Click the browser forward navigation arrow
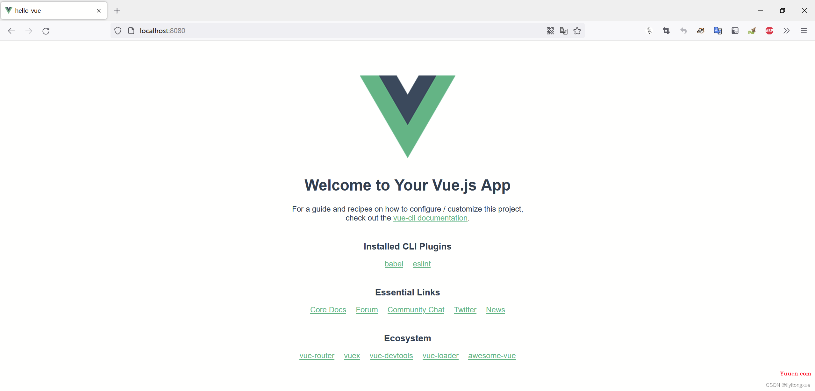The image size is (815, 391). point(29,31)
